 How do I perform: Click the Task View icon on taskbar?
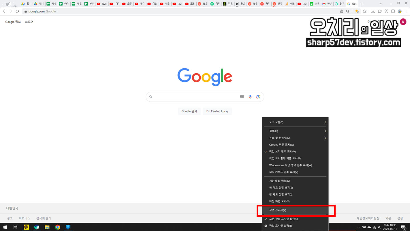15,227
